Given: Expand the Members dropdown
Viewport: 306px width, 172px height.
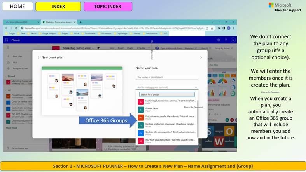Looking at the screenshot, I should coord(191,48).
